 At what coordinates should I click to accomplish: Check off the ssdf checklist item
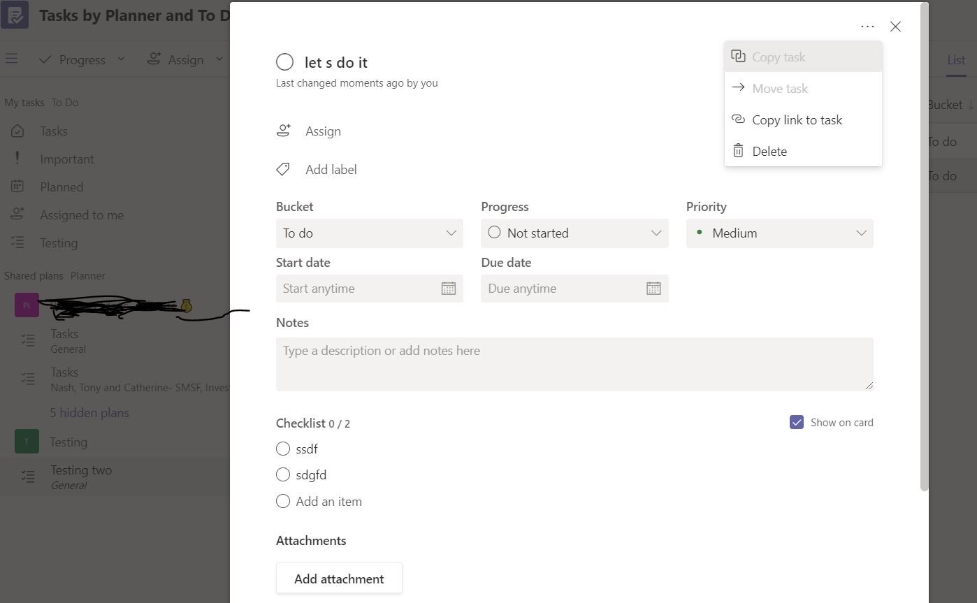coord(283,449)
